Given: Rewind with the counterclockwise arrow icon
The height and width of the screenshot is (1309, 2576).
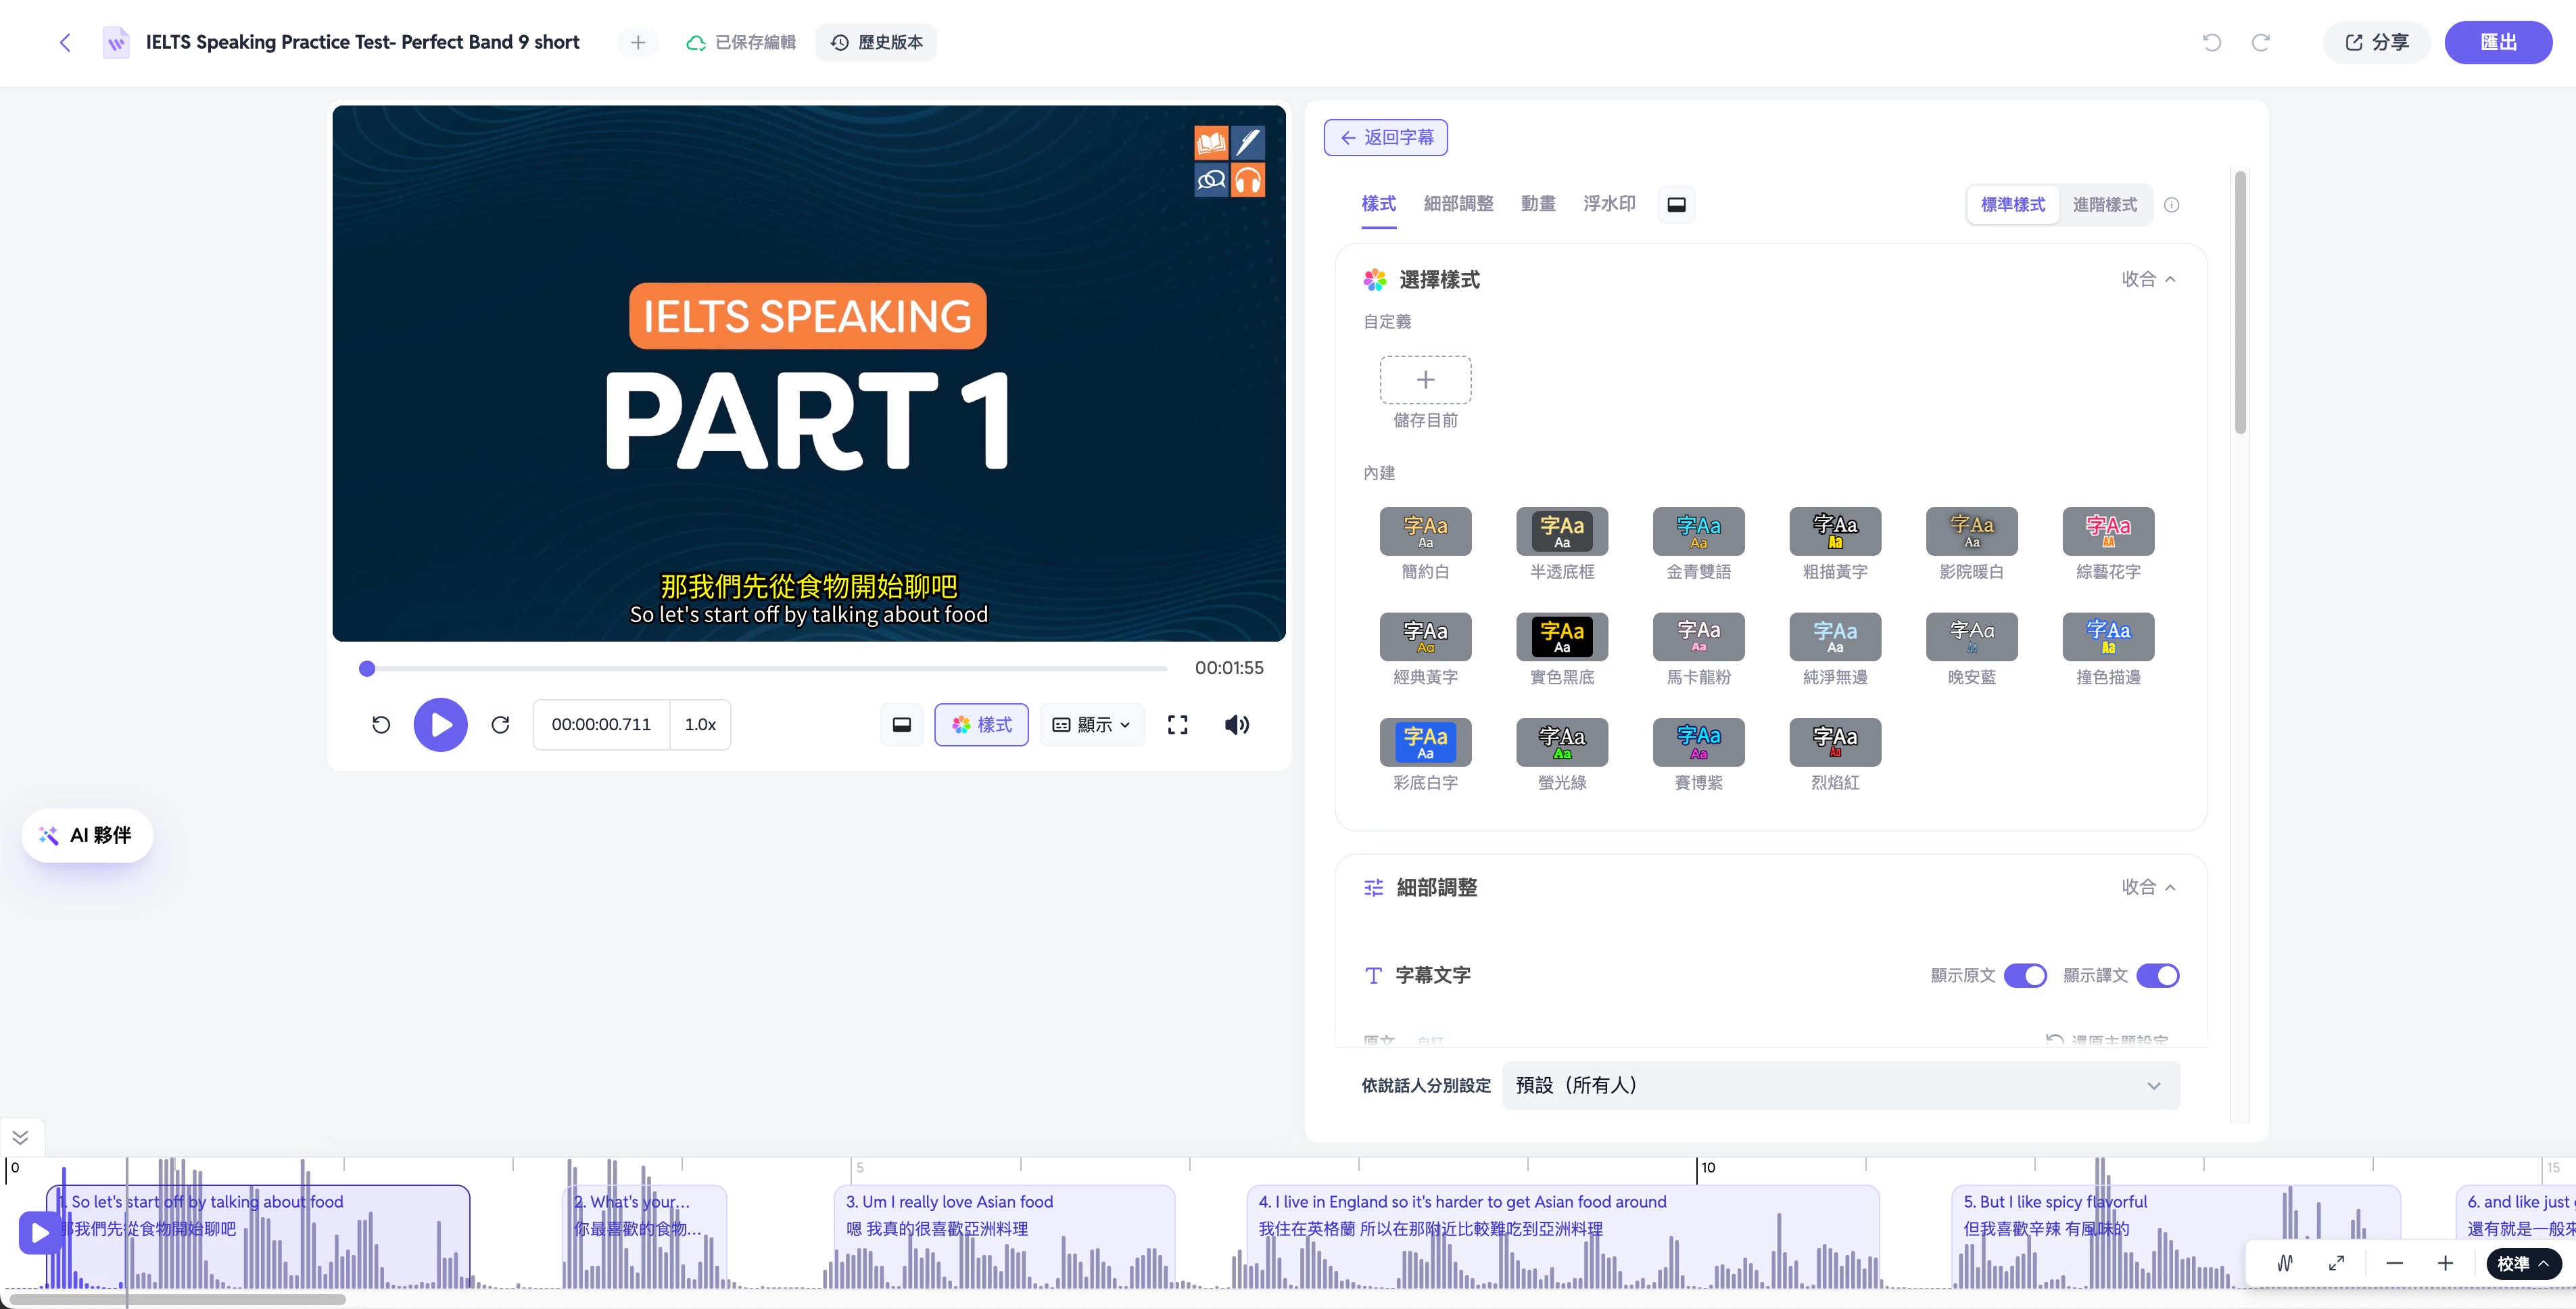Looking at the screenshot, I should coord(381,725).
